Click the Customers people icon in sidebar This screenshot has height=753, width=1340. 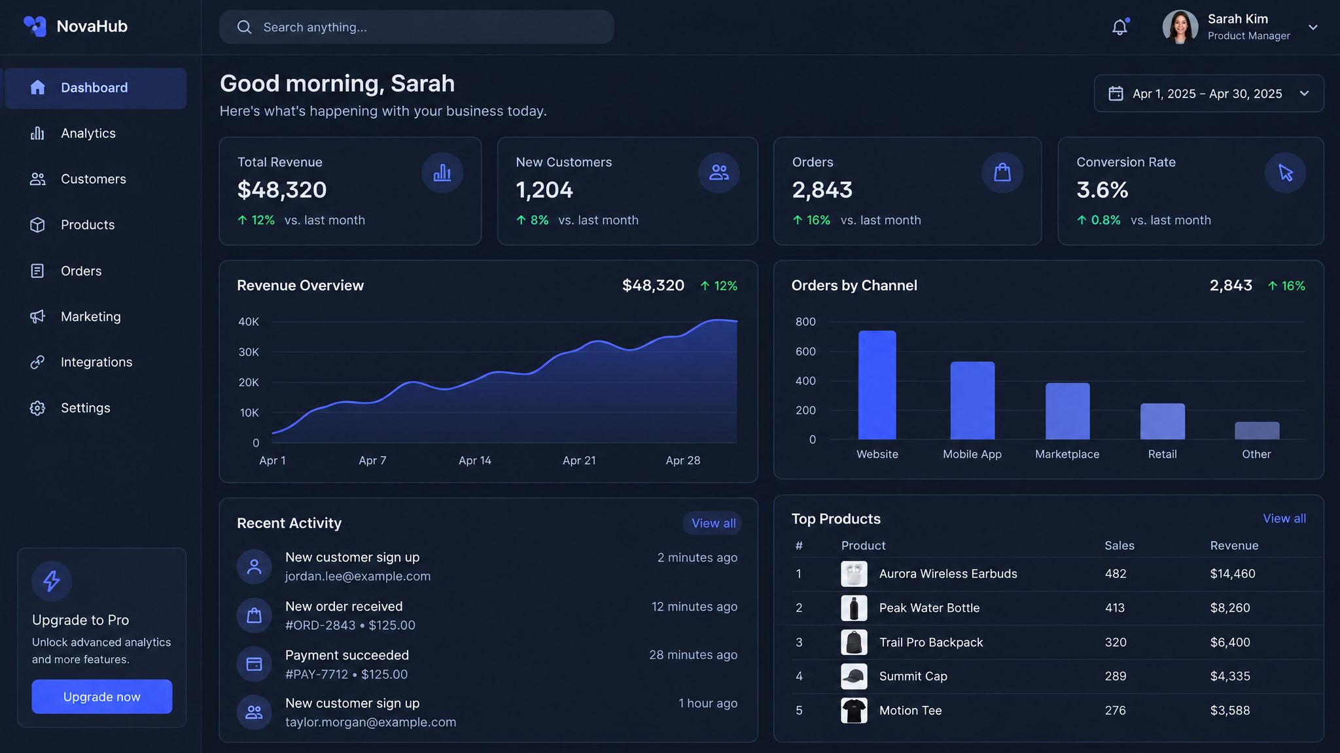coord(37,179)
